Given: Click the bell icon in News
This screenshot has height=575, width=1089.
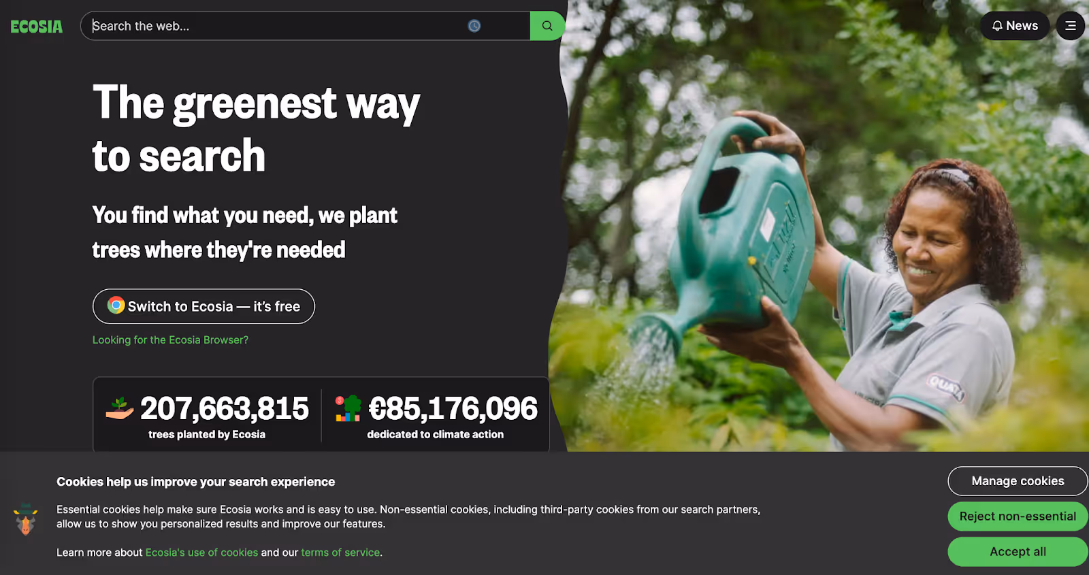Looking at the screenshot, I should pyautogui.click(x=997, y=26).
